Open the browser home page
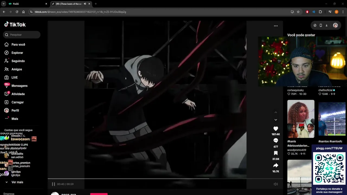The image size is (347, 195). pyautogui.click(x=24, y=12)
